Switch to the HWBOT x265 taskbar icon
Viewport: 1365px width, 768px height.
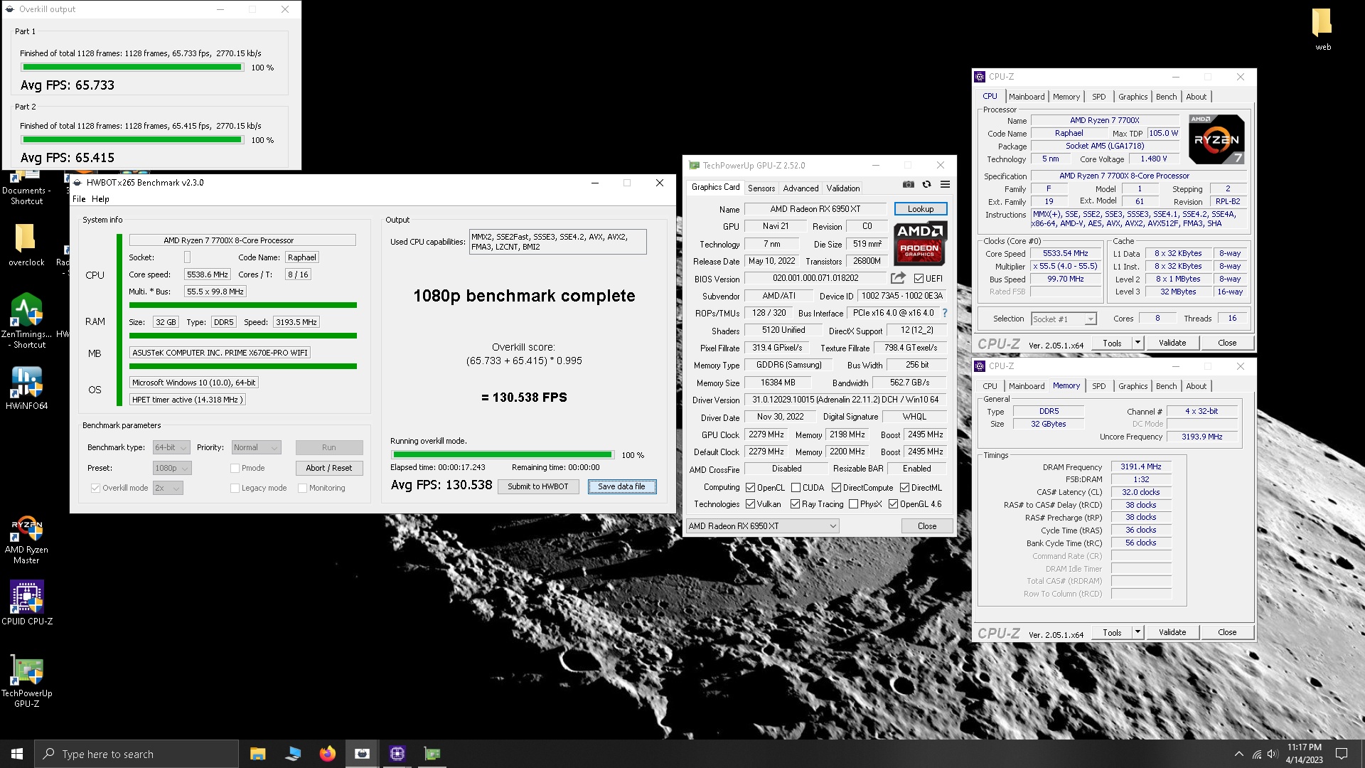coord(362,754)
